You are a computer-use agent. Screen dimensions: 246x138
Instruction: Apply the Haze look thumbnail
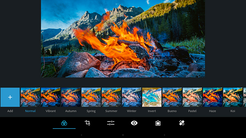[x=212, y=97]
